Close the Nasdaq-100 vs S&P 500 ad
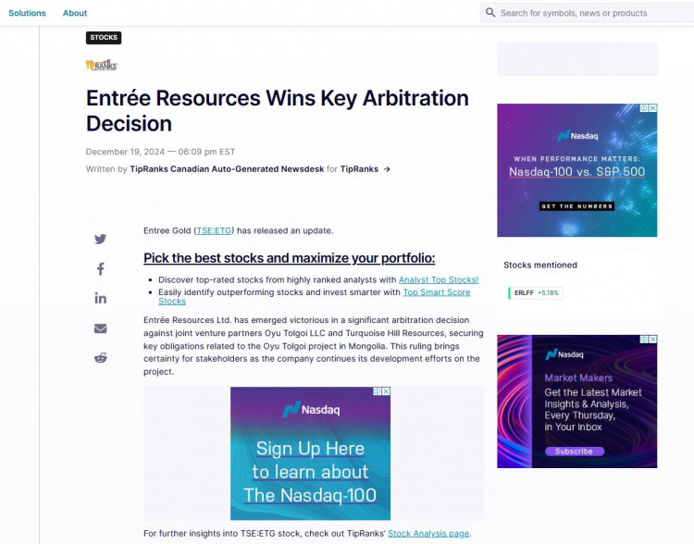694x544 pixels. (x=653, y=108)
